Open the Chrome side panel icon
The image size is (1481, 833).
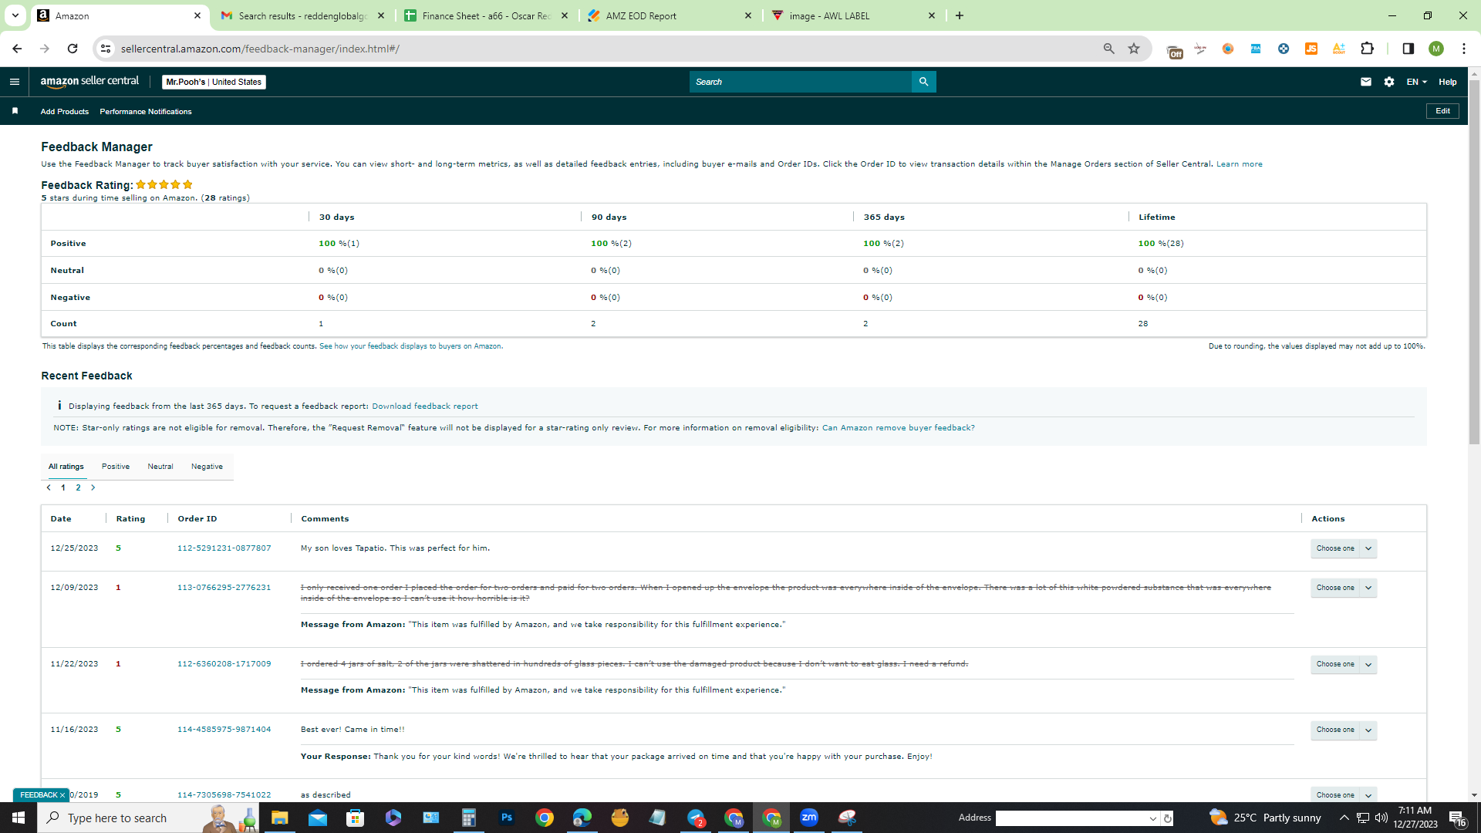coord(1408,49)
